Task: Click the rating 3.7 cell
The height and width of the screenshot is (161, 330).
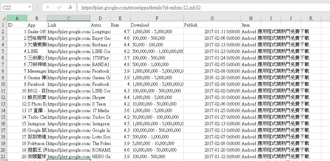Action: click(x=120, y=58)
